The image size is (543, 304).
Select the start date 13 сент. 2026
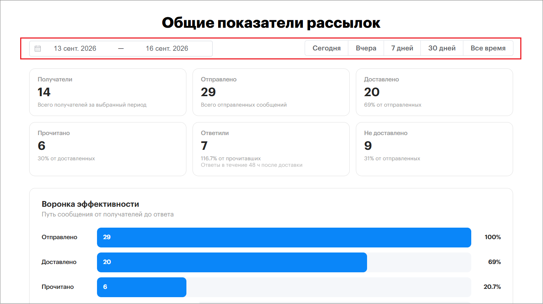pos(75,49)
